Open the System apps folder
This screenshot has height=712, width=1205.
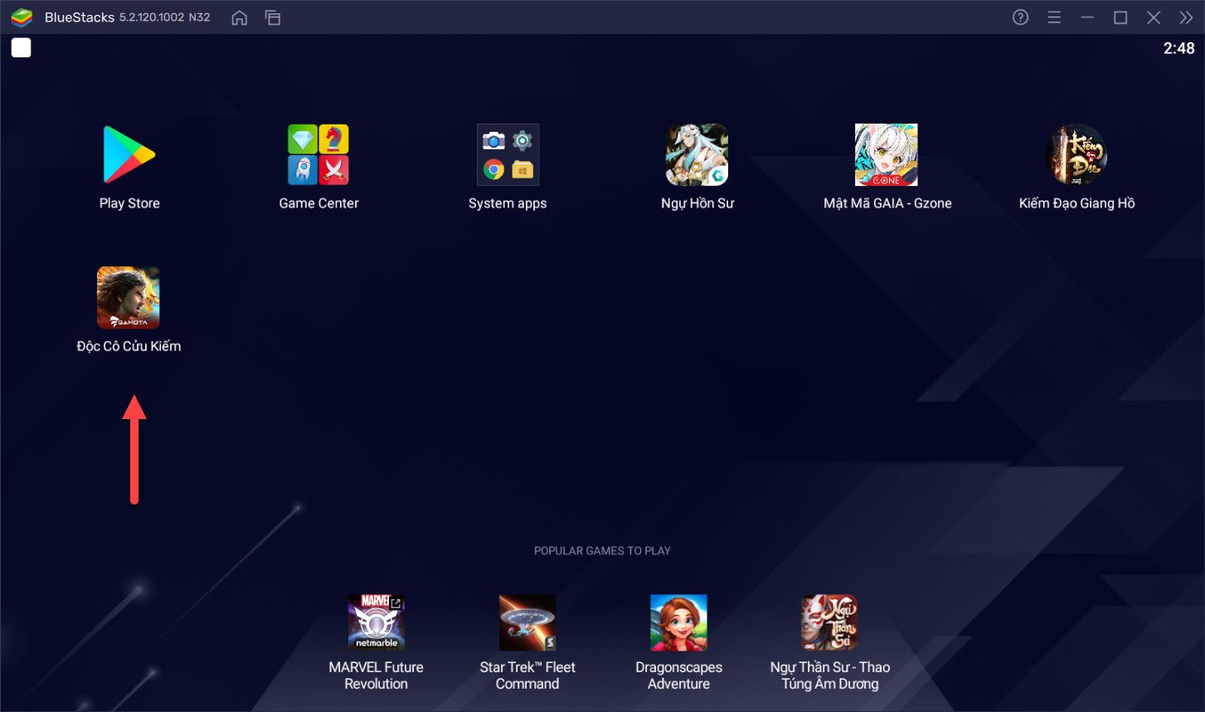pos(508,154)
